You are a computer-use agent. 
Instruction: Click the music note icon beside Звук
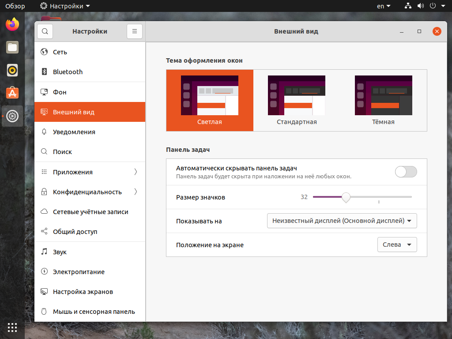[44, 252]
